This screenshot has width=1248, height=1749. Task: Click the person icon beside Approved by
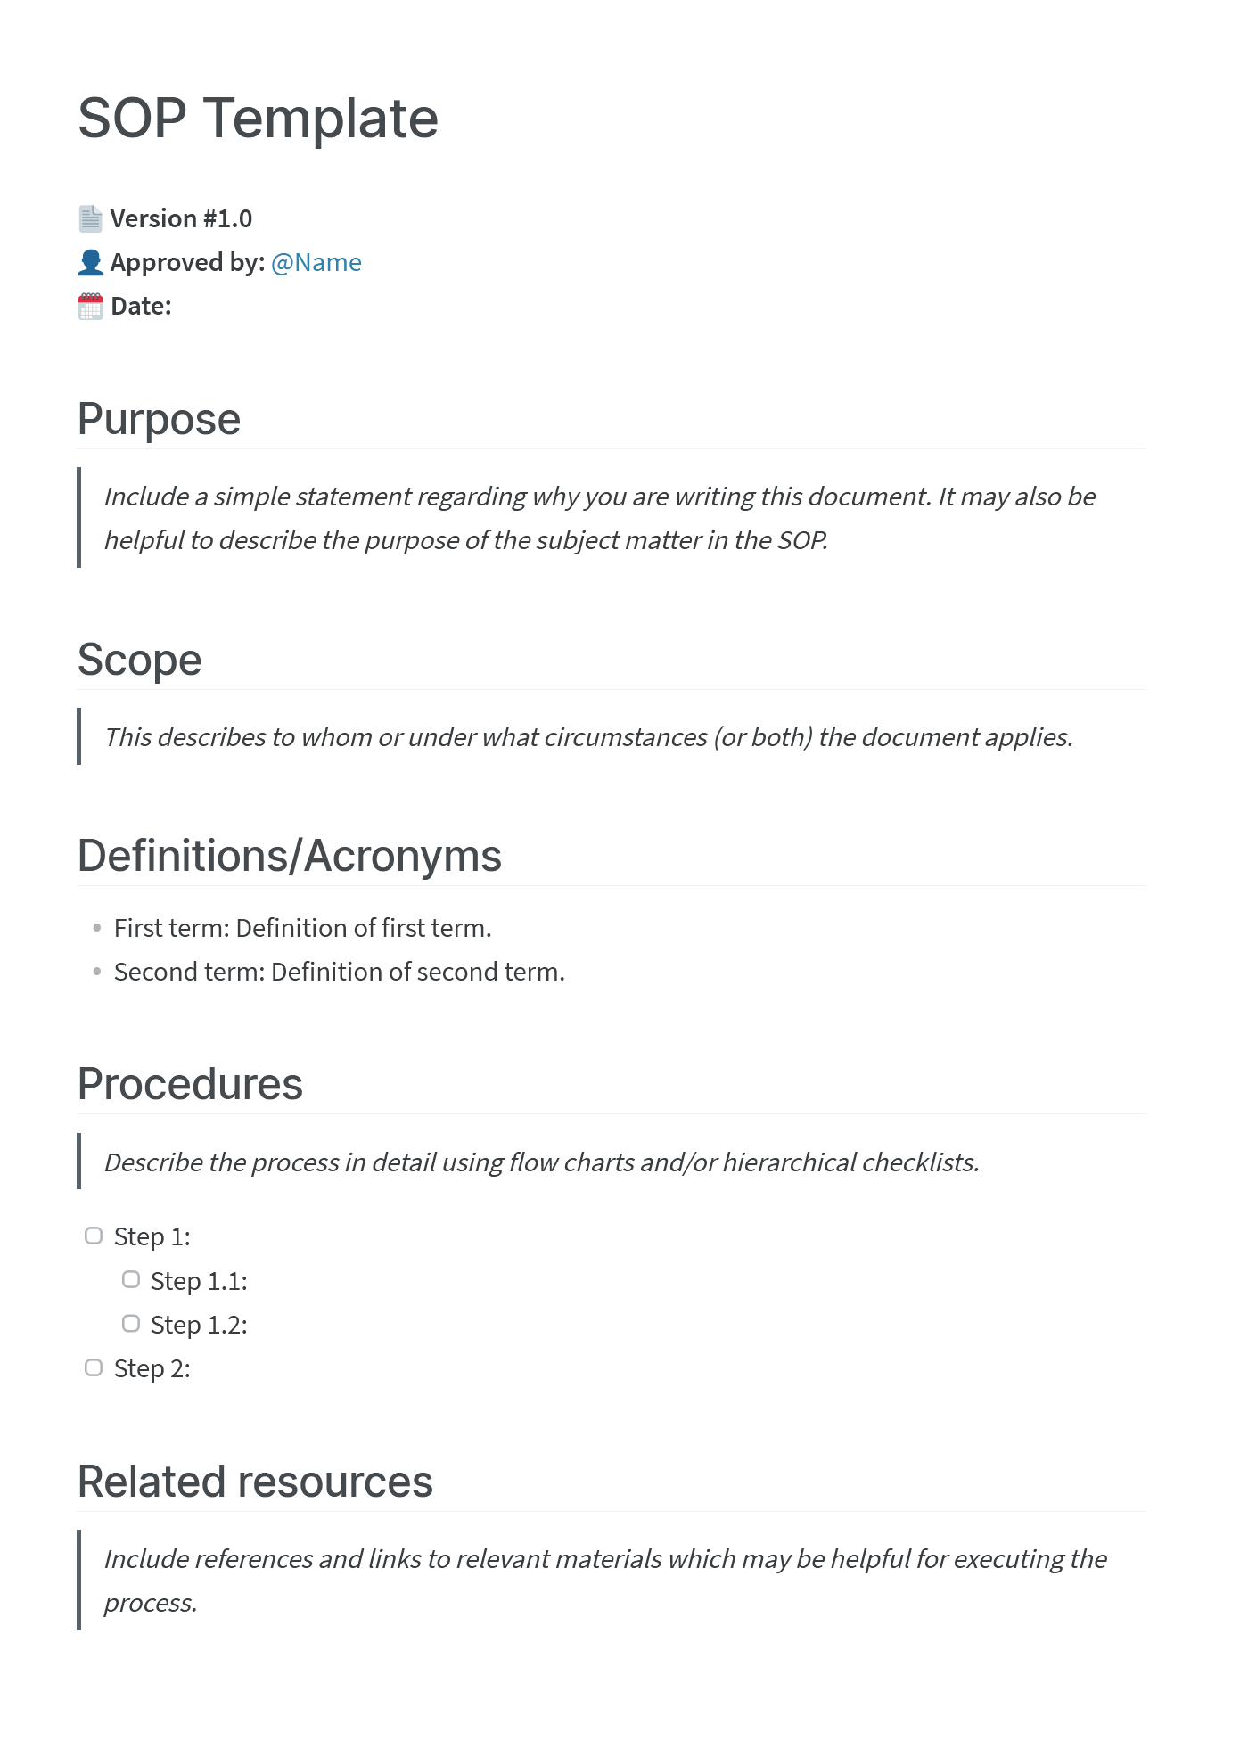pyautogui.click(x=90, y=262)
